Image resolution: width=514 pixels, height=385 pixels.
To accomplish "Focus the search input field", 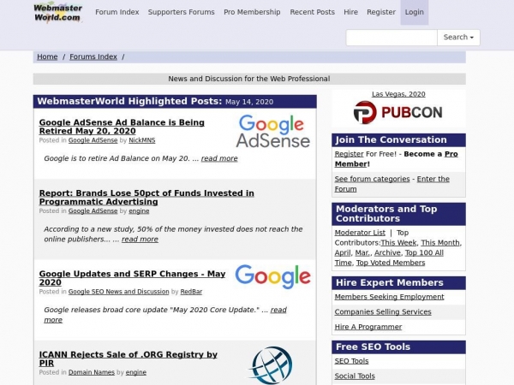I will coord(391,38).
